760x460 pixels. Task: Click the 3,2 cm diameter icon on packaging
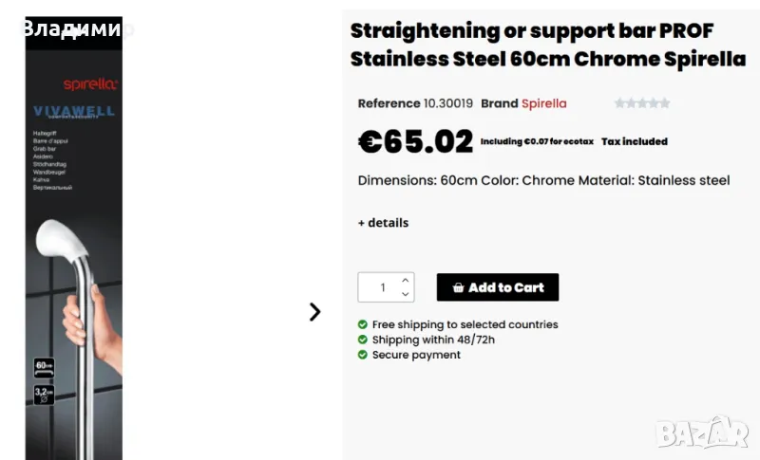[44, 394]
